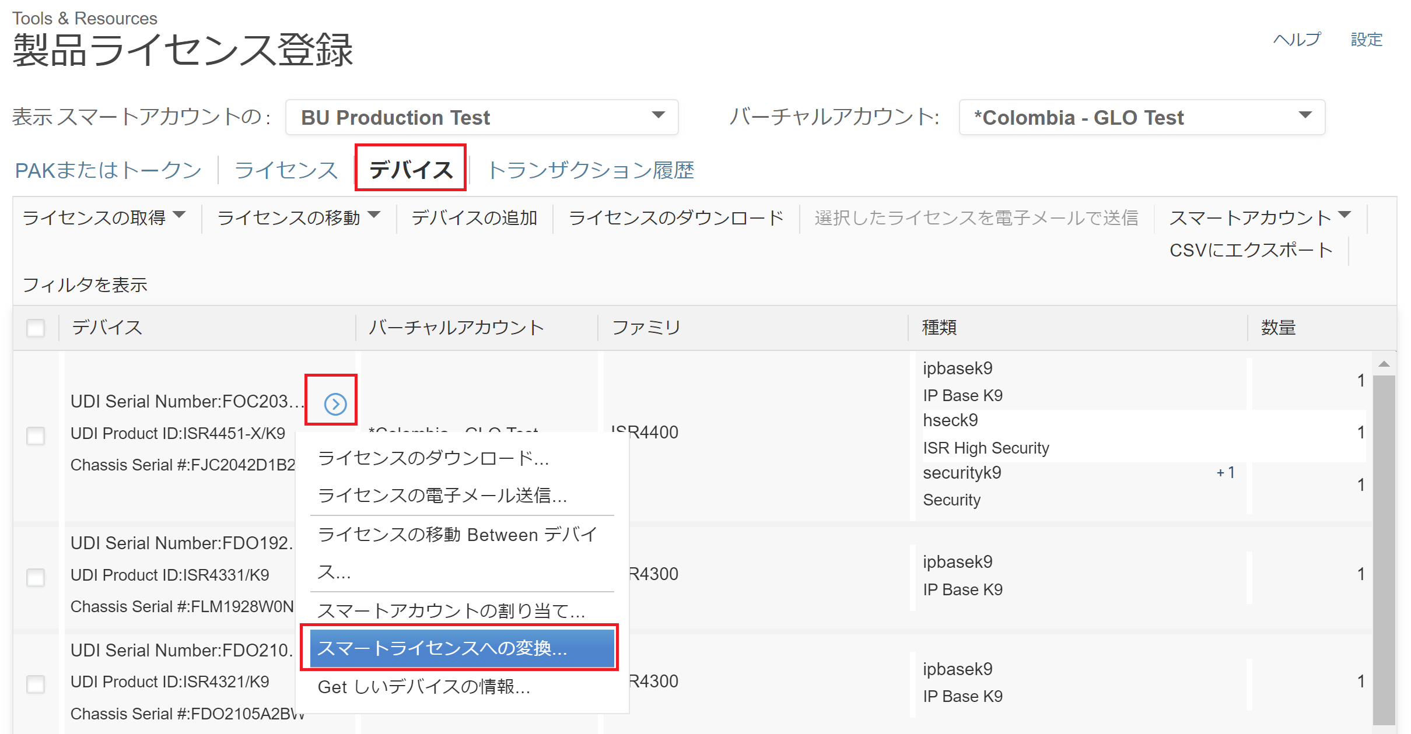This screenshot has height=734, width=1411.
Task: Click the ライセンスのダウンロード toolbar button
Action: point(675,217)
